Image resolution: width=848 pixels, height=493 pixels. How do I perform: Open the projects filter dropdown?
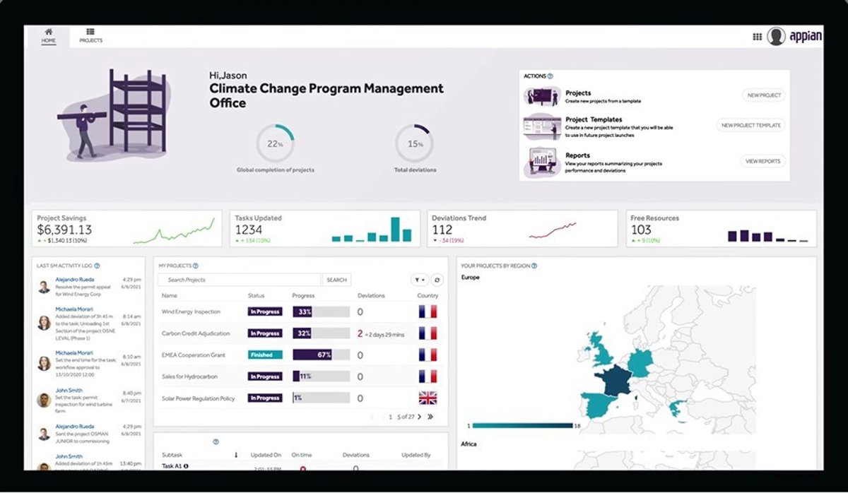pos(420,280)
